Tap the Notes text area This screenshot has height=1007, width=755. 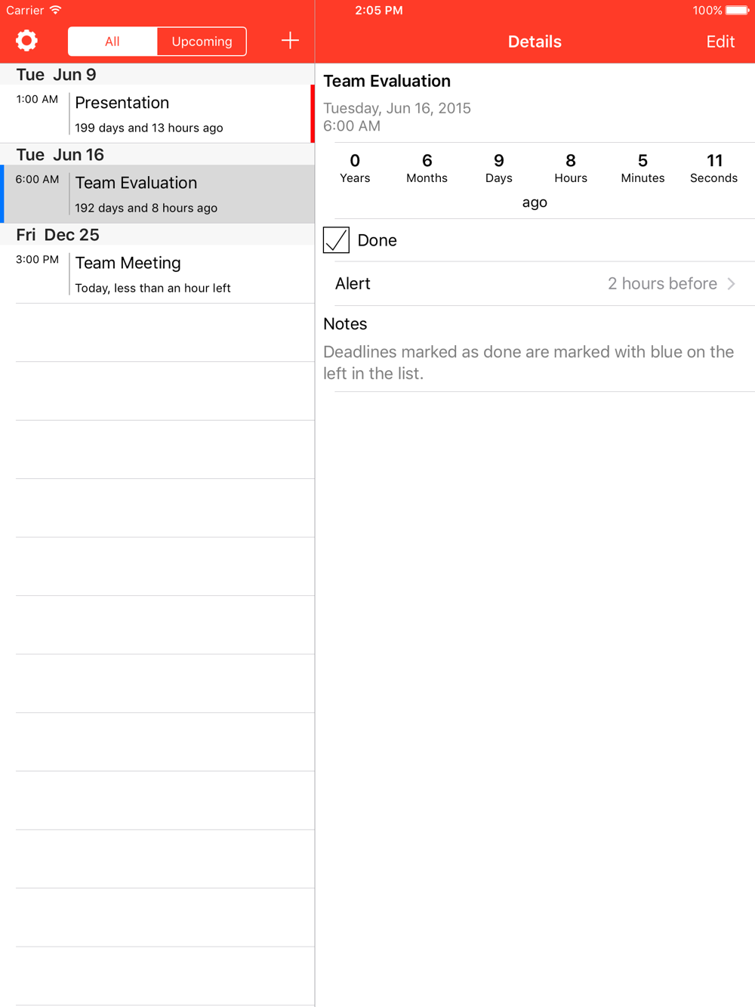coord(535,363)
